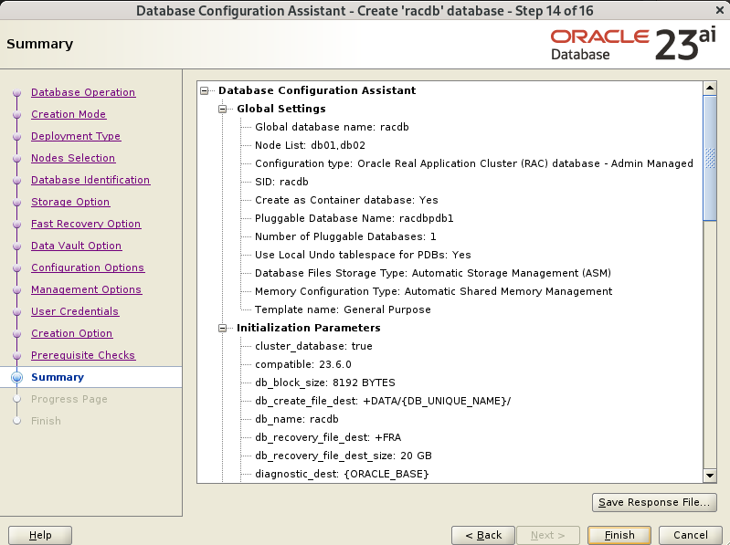Click the Cancel button
The width and height of the screenshot is (730, 545).
691,535
